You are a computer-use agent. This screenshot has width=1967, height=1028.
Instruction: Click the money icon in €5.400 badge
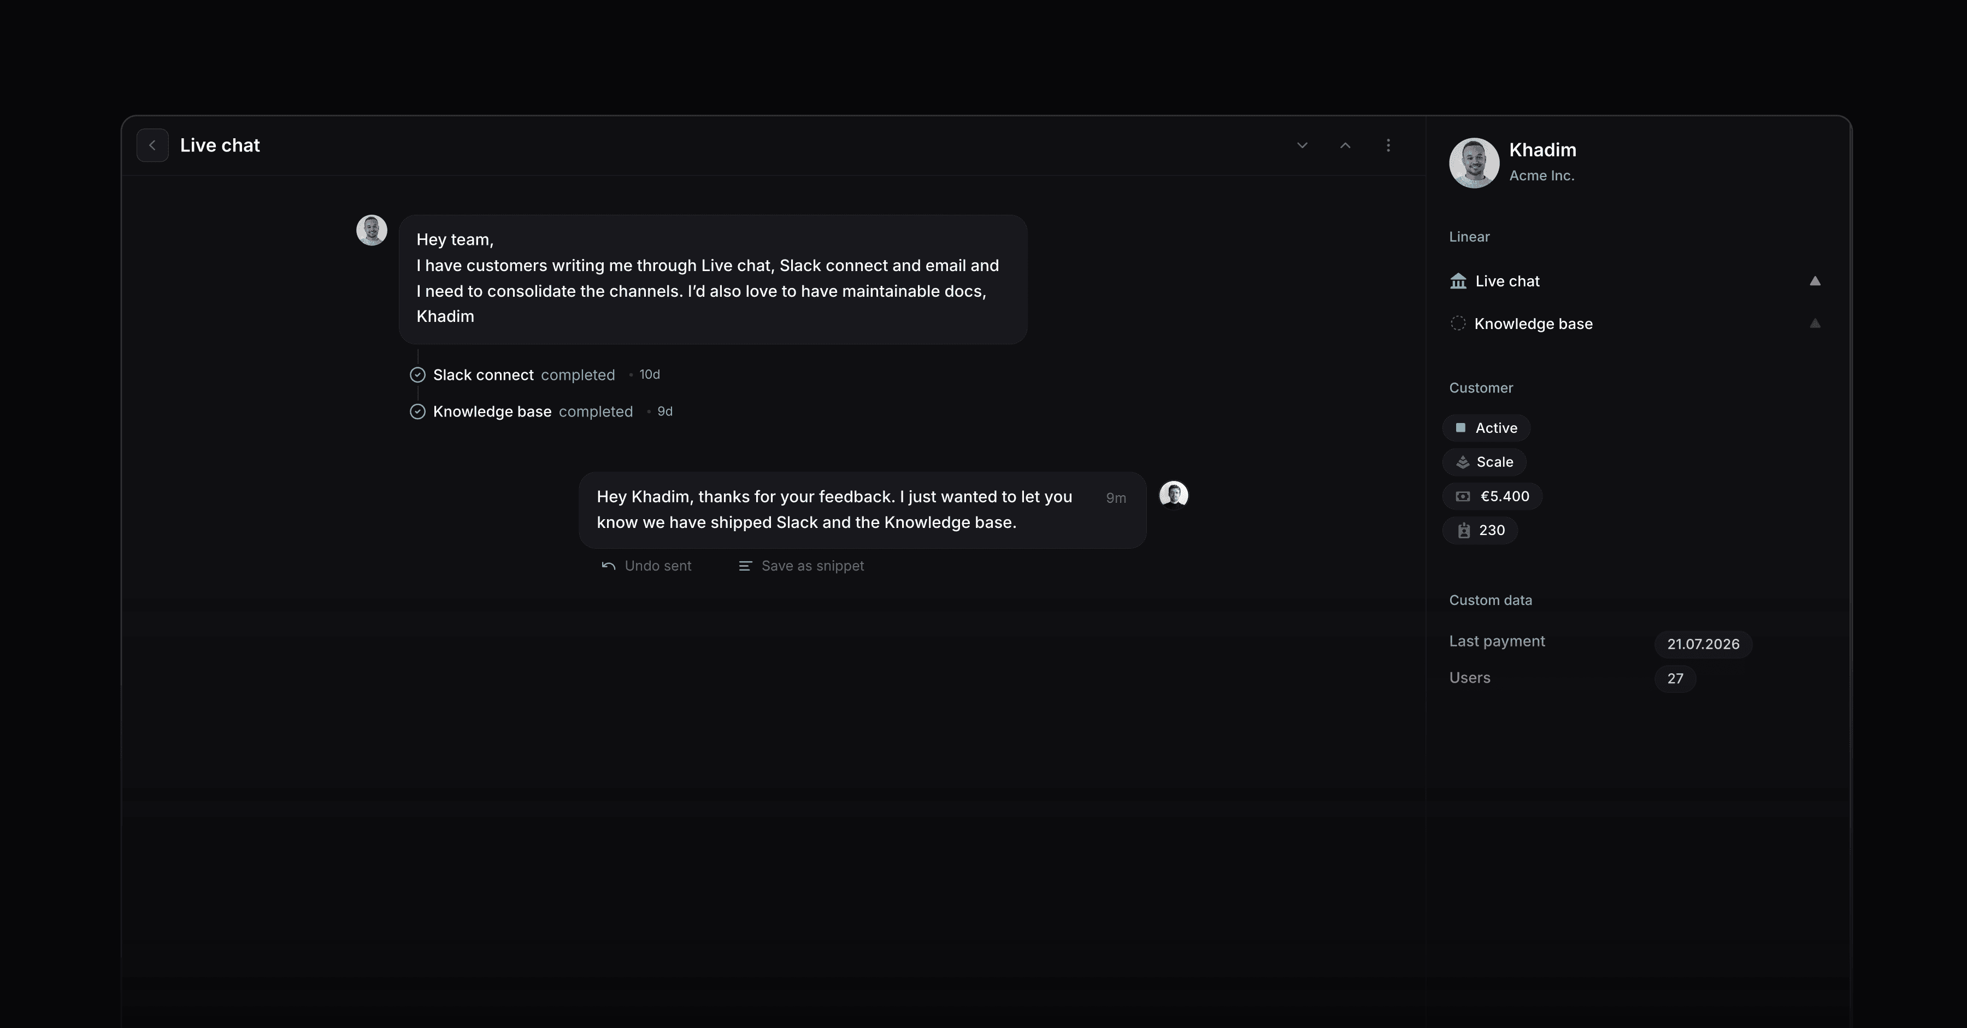pyautogui.click(x=1463, y=496)
